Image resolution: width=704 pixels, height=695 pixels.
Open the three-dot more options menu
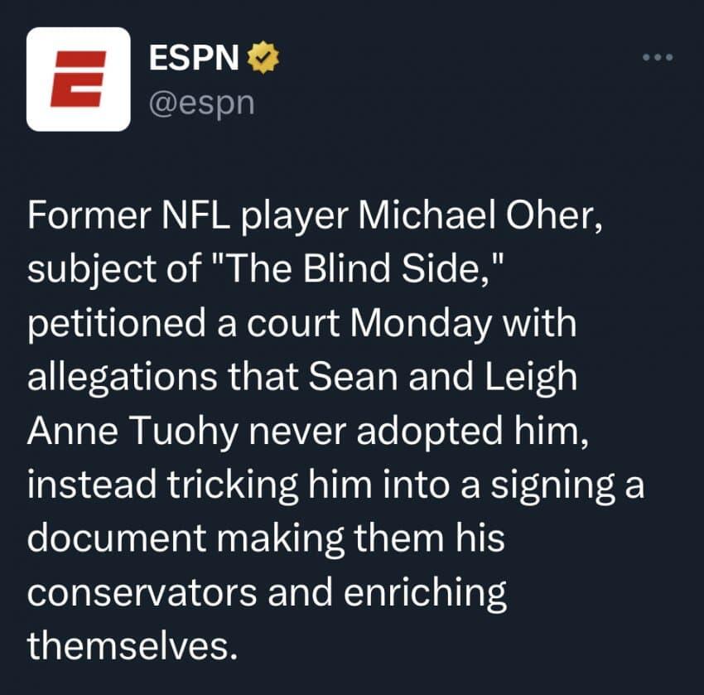click(x=658, y=57)
